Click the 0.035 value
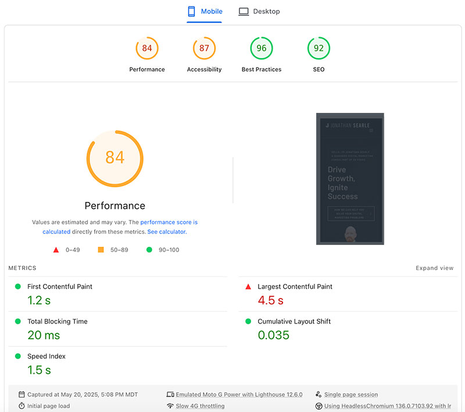Viewport: 465px width, 412px height. [x=273, y=335]
